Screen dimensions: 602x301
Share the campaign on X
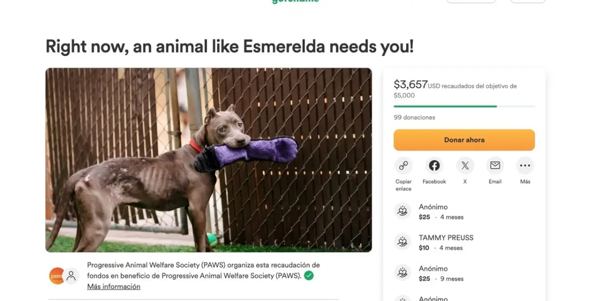click(x=465, y=166)
